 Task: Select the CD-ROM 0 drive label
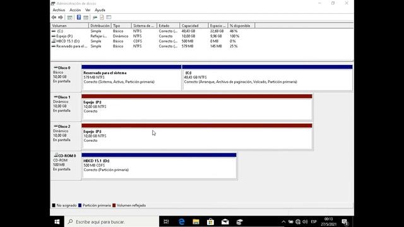[x=66, y=165]
